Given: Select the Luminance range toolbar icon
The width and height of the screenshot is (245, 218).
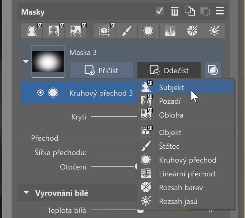Looking at the screenshot, I should [214, 31].
